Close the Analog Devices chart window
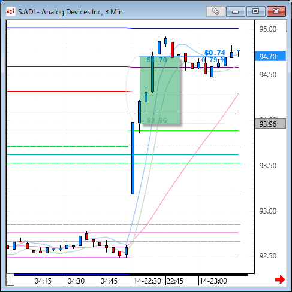Screen dimensions: 292x292 point(276,11)
